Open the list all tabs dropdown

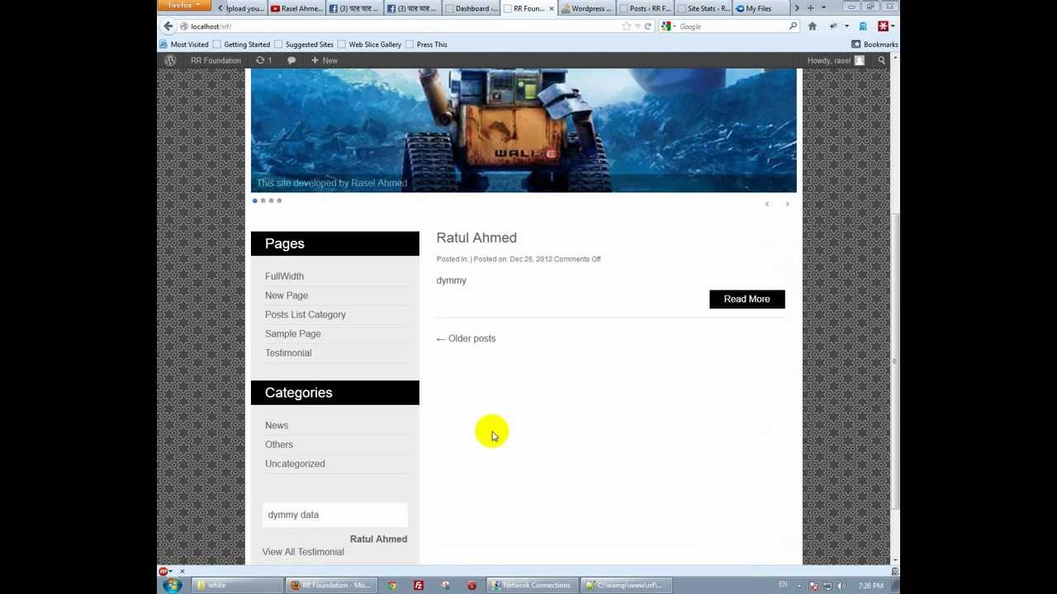pos(823,8)
